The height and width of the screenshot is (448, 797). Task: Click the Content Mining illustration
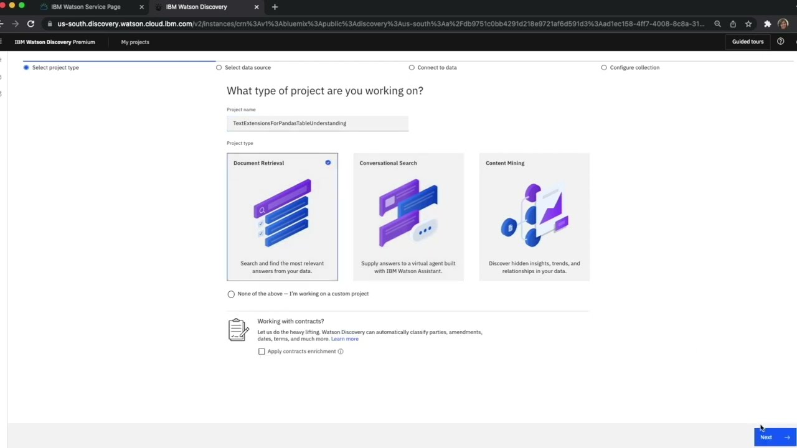tap(534, 215)
